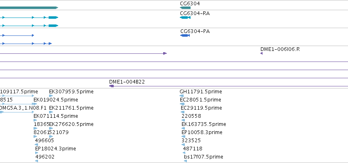Click the EK307959.5prime EST arrow glyph
The width and height of the screenshot is (348, 163).
[51, 96]
